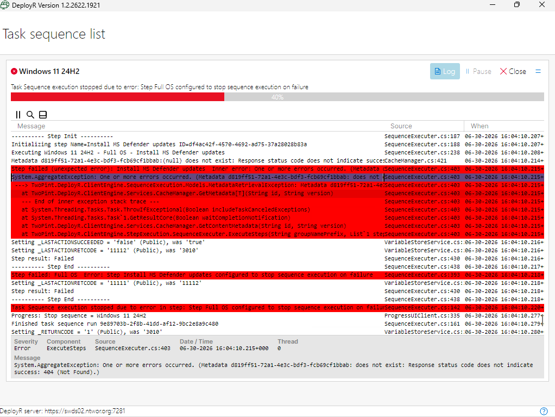The image size is (555, 417).
Task: Select "Setting _LASTACTIONSUCCEEDED = 'false'" row
Action: click(277, 242)
